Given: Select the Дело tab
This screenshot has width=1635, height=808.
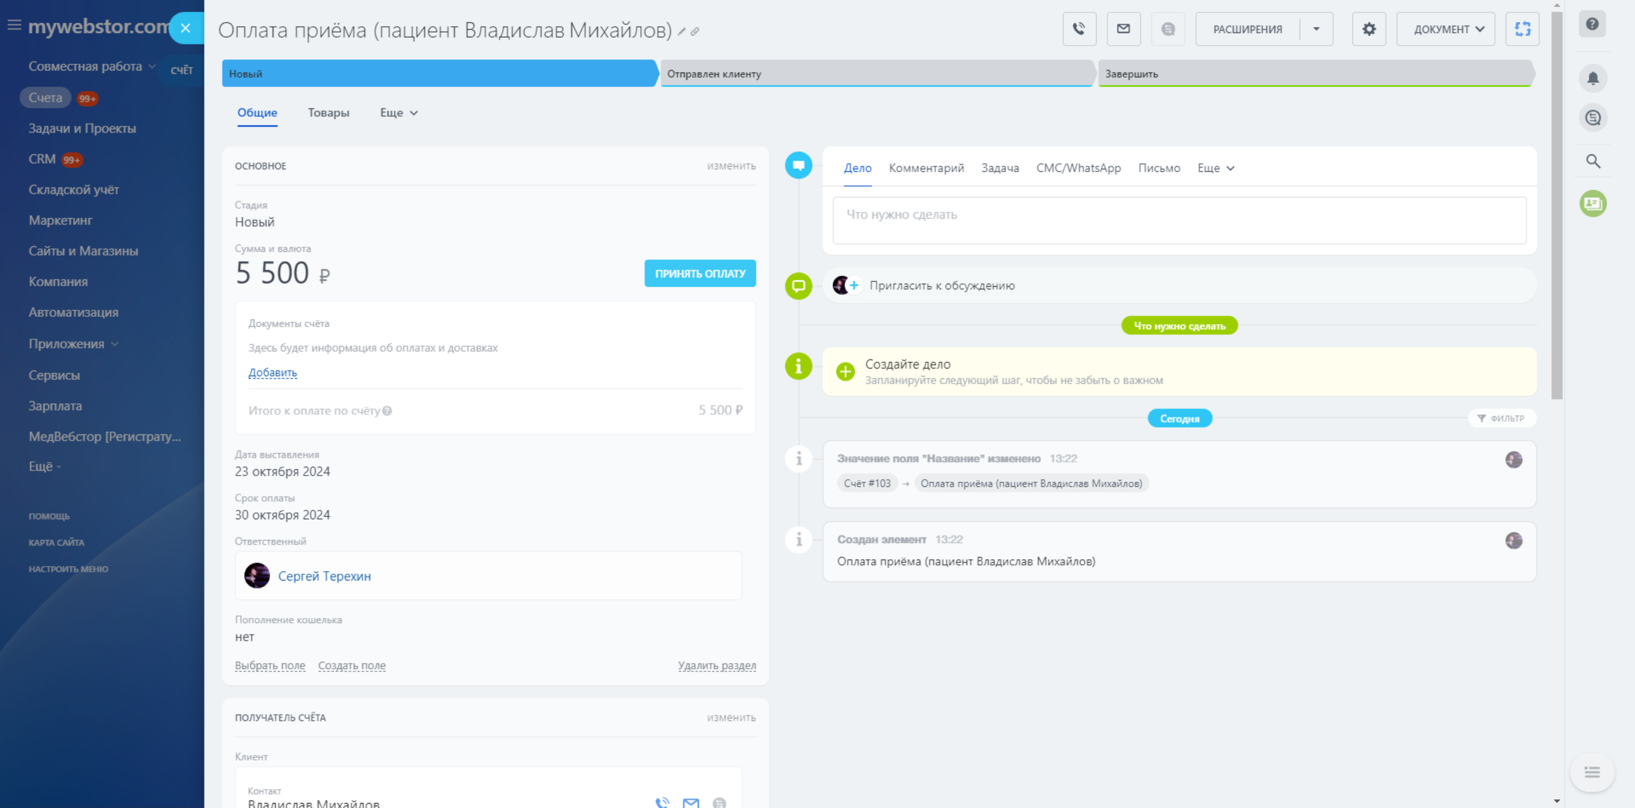Looking at the screenshot, I should (857, 168).
